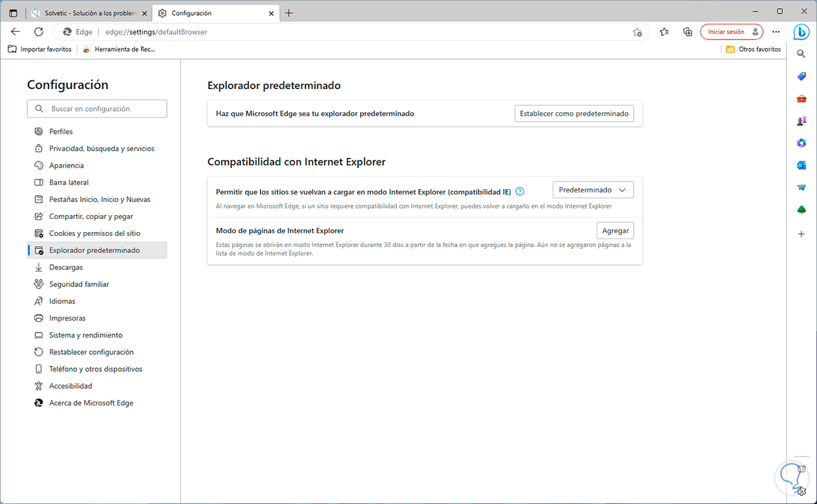Select Explorador predeterminado in settings menu

click(x=97, y=250)
